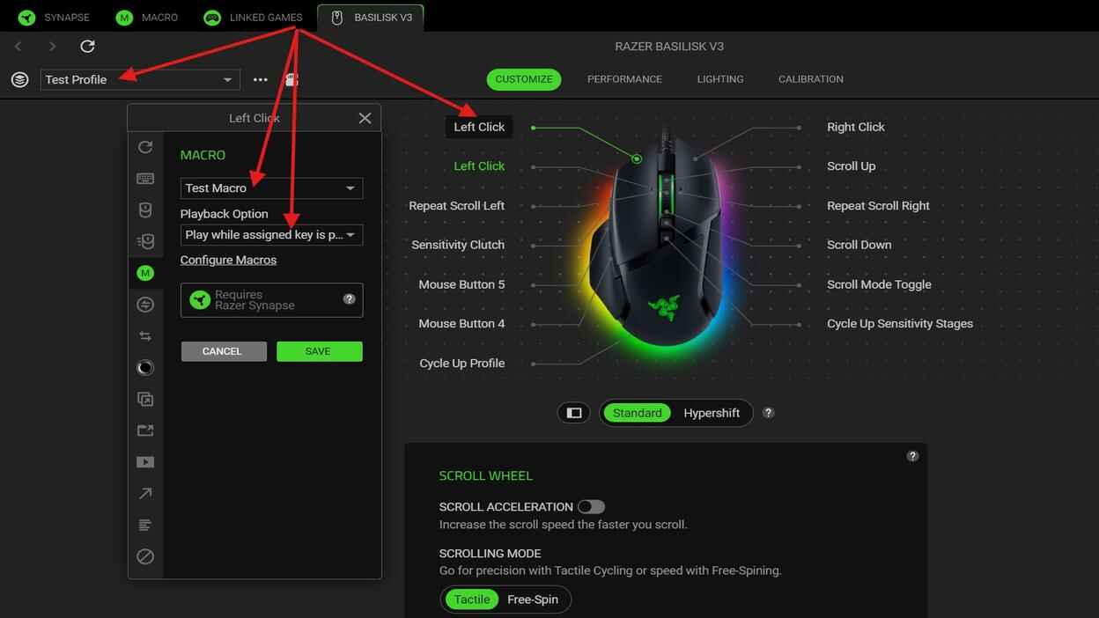The height and width of the screenshot is (618, 1099).
Task: Select the Scroll Mode Toggle assignment
Action: [x=879, y=284]
